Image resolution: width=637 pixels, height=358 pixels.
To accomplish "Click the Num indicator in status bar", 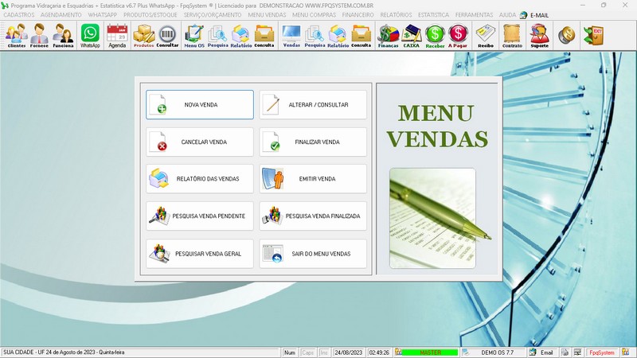I will (x=290, y=352).
